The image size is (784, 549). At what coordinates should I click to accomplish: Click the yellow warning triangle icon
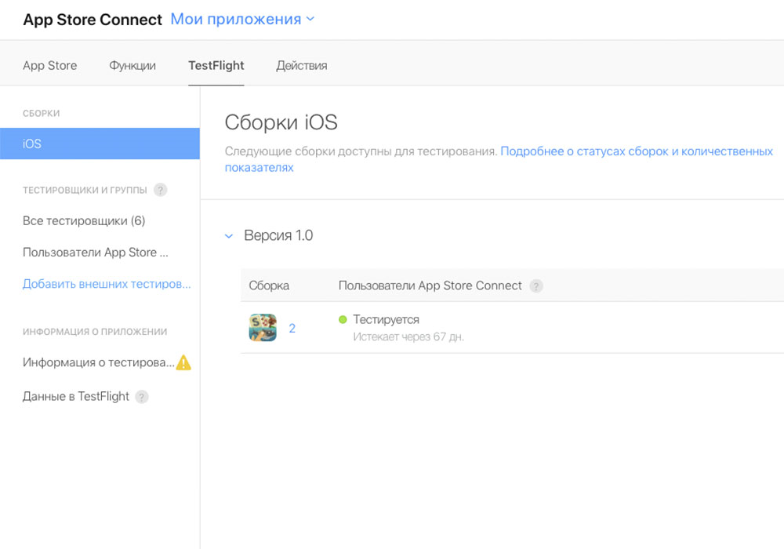click(183, 362)
